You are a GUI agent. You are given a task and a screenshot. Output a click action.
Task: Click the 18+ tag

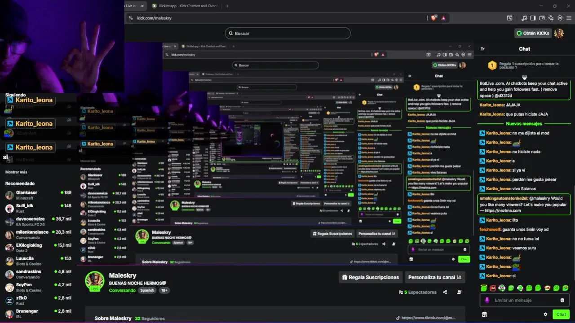coord(164,290)
